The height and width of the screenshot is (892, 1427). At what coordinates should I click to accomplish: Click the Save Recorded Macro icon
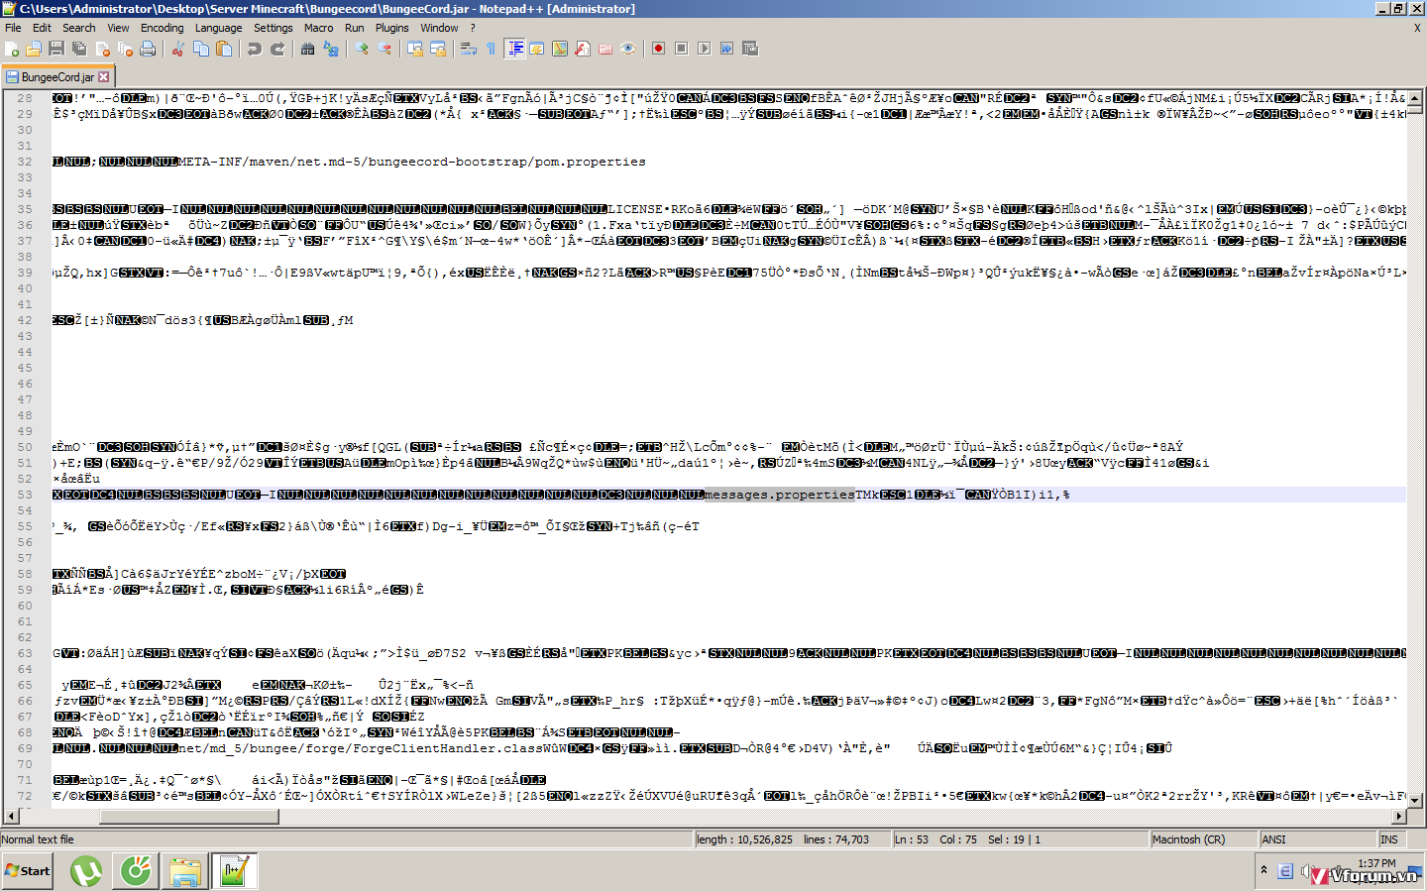tap(750, 49)
